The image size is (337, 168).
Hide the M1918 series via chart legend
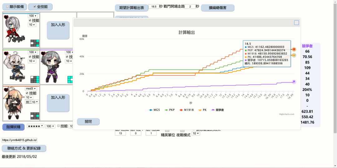click(x=187, y=110)
